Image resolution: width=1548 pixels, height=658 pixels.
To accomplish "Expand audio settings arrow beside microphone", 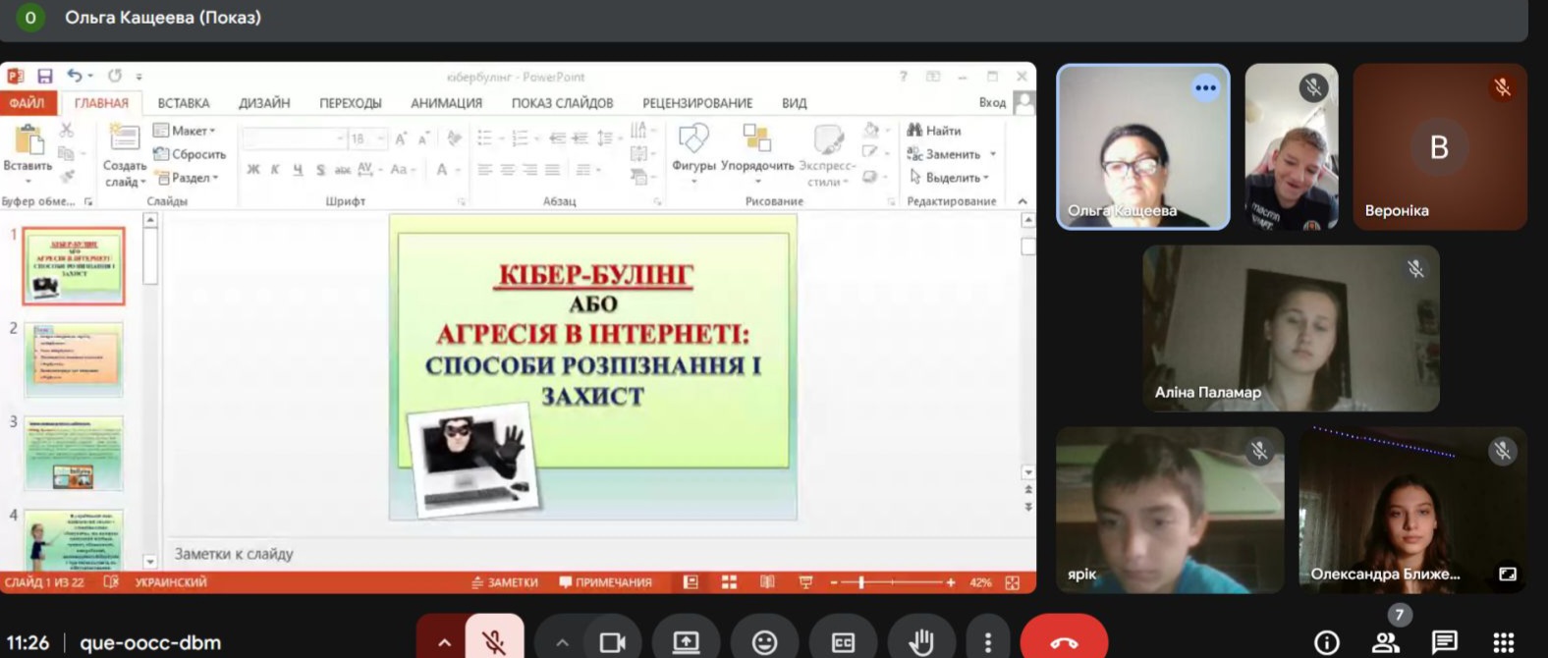I will point(444,642).
